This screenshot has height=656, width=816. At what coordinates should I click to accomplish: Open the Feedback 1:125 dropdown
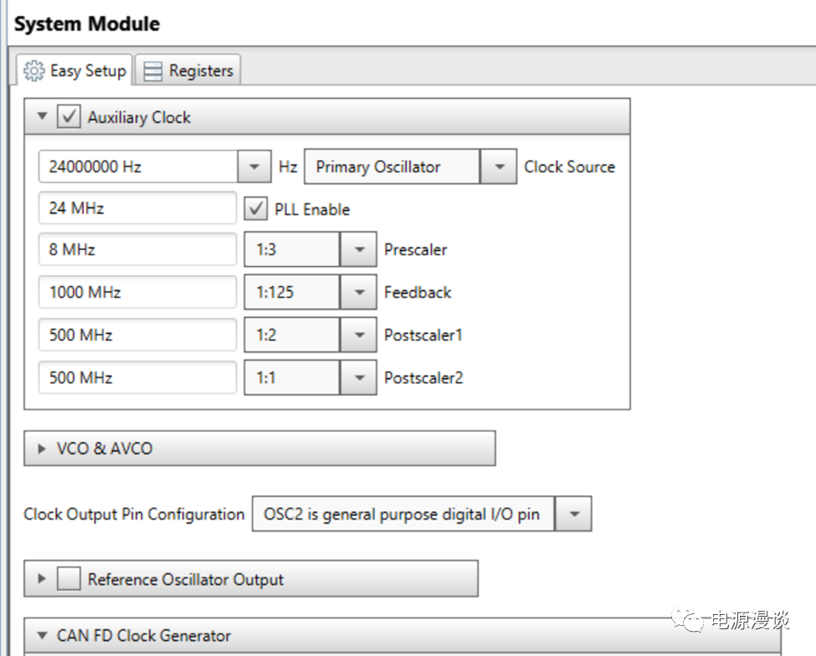pyautogui.click(x=359, y=292)
